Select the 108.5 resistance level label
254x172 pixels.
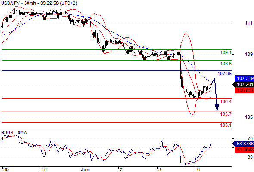(x=226, y=64)
